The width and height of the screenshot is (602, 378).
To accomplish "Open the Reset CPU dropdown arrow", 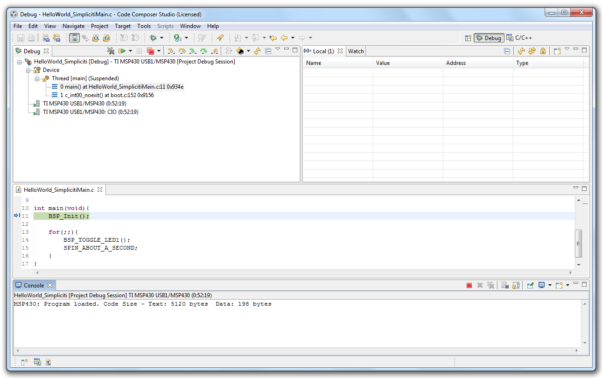I will [248, 51].
